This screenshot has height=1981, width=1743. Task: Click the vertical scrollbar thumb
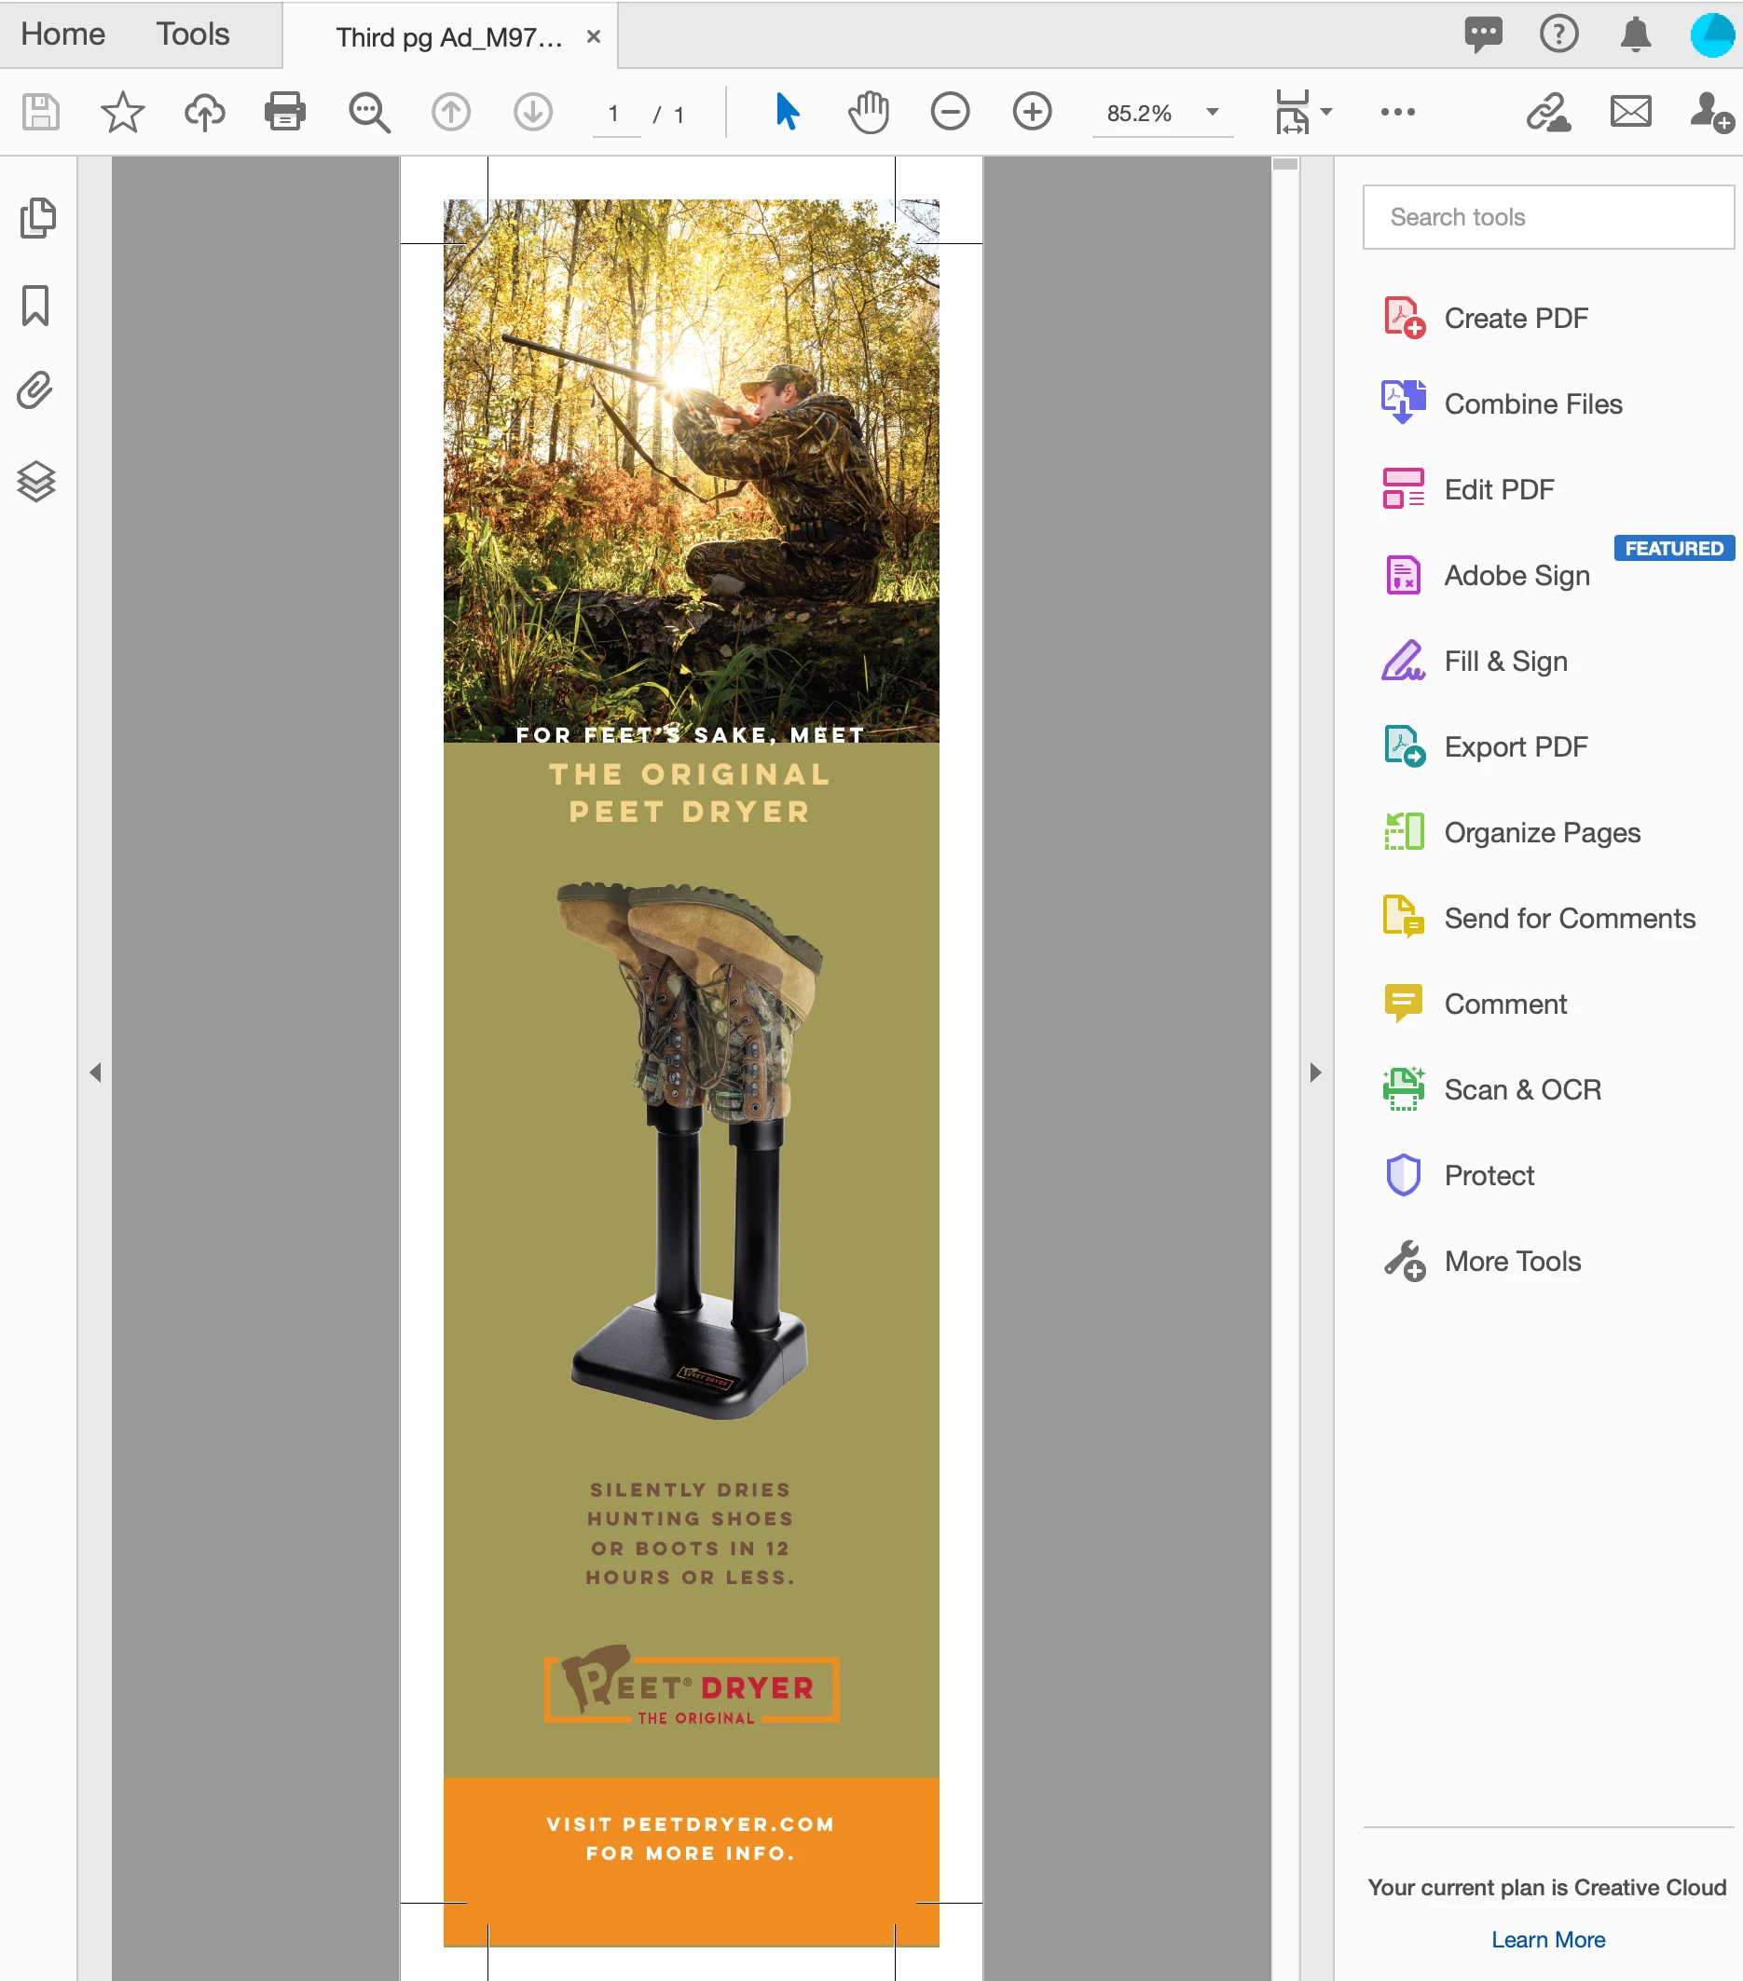click(1285, 165)
